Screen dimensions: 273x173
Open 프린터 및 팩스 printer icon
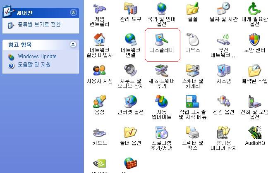click(x=193, y=132)
